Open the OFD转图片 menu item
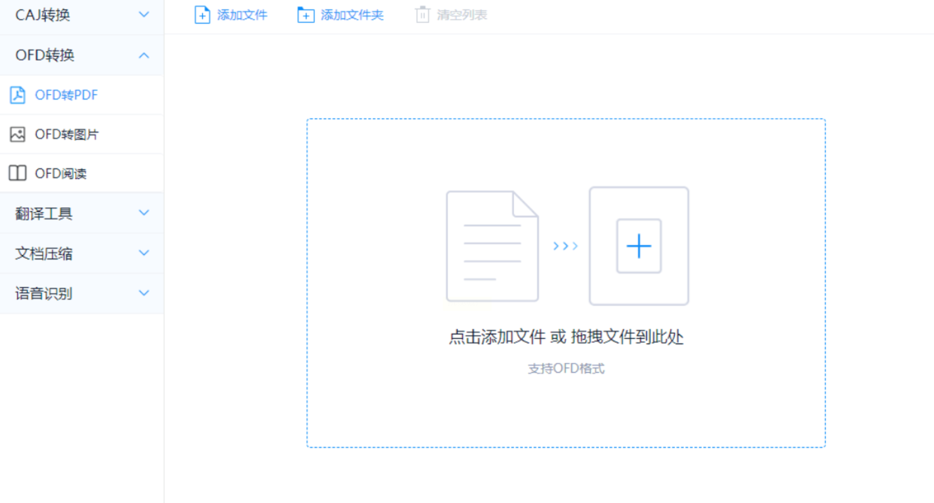Screen dimensions: 934x503 [x=67, y=134]
